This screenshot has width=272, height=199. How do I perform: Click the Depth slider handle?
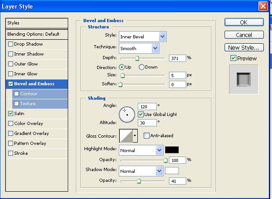point(137,58)
